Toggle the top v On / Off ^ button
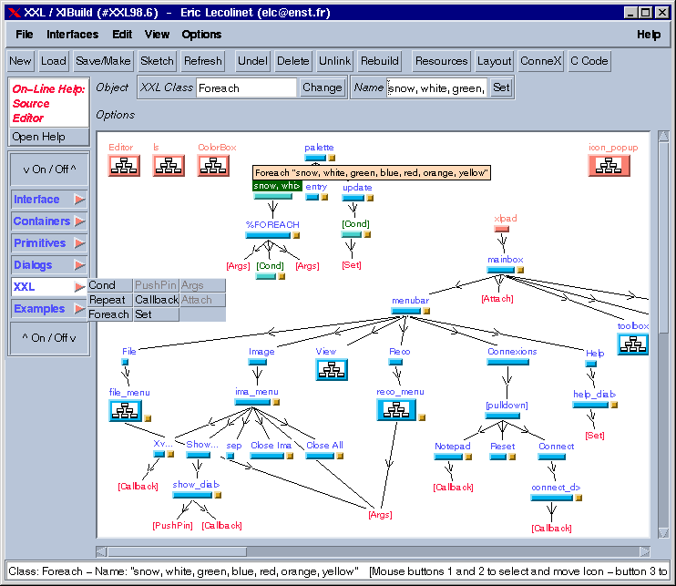 tap(49, 169)
